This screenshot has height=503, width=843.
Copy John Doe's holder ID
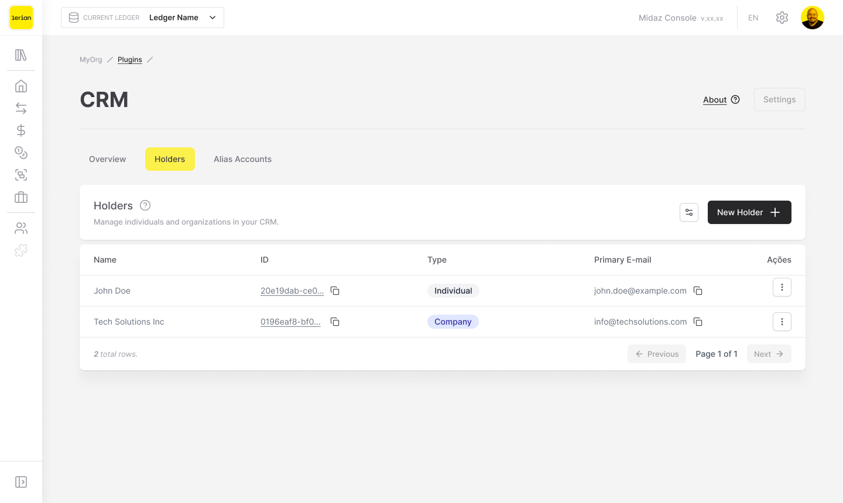pos(335,291)
